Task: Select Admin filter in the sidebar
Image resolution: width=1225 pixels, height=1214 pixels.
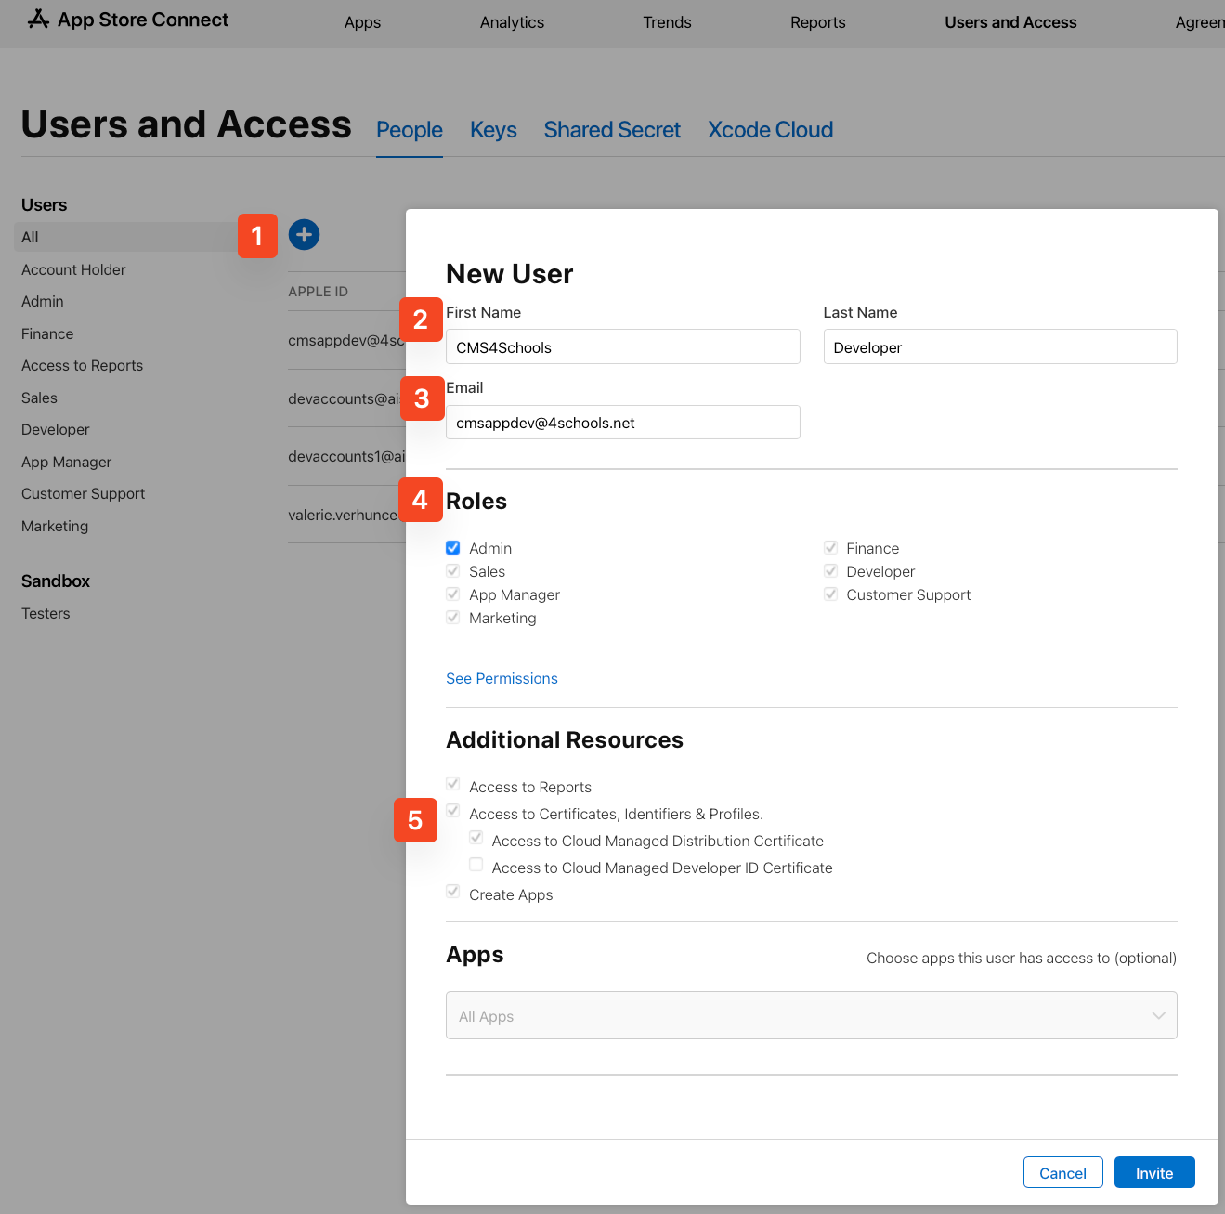Action: 43,302
